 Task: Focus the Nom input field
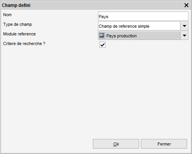point(143,16)
